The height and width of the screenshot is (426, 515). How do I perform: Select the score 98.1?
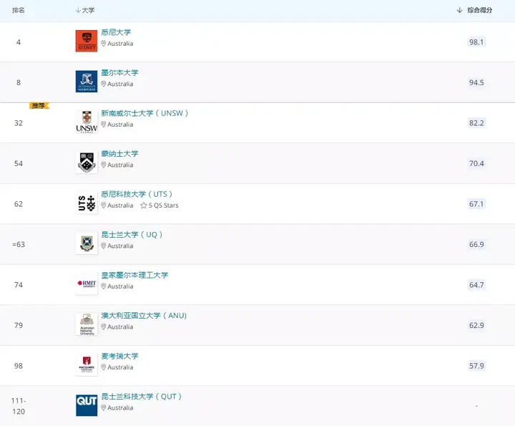coord(476,42)
